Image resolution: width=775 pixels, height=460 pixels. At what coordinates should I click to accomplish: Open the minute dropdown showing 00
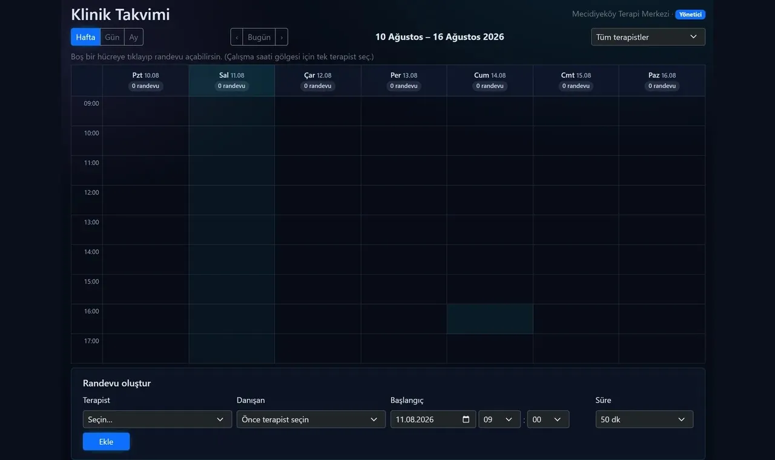[x=548, y=420]
